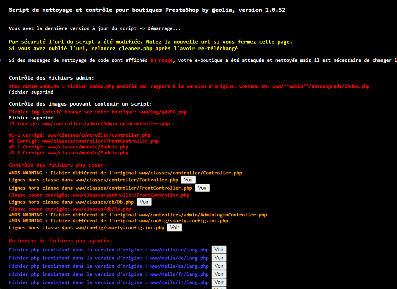Click heading 'Contrôle des fichiers admin:'
The height and width of the screenshot is (289, 397).
point(51,78)
